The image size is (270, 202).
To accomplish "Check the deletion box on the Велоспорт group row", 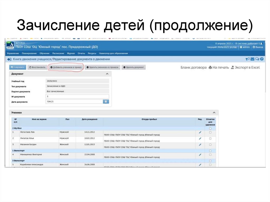I will tap(210, 151).
